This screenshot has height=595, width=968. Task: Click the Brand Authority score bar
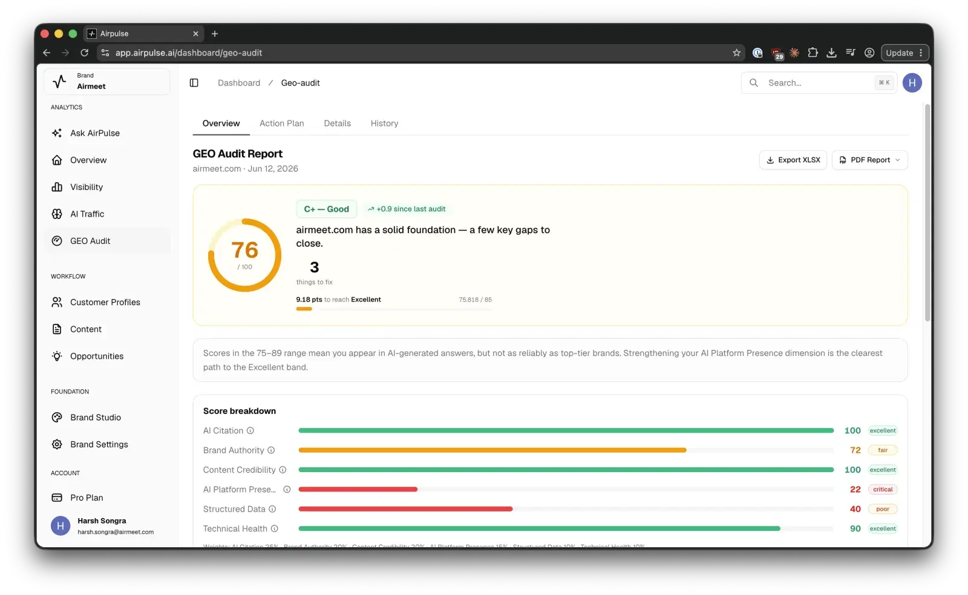[566, 450]
